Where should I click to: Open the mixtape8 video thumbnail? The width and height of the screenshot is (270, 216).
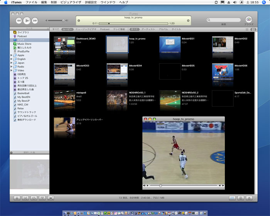click(x=64, y=98)
